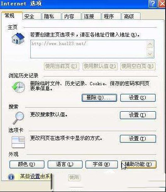Click the blue house home page icon
The width and height of the screenshot is (166, 192).
(18, 38)
